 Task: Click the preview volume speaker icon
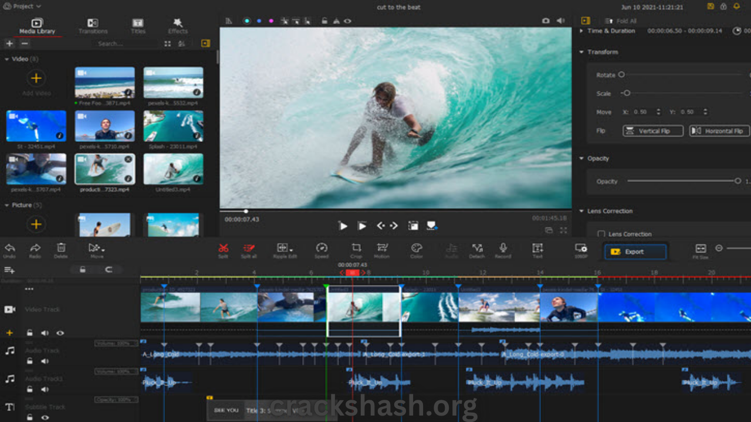tap(562, 21)
